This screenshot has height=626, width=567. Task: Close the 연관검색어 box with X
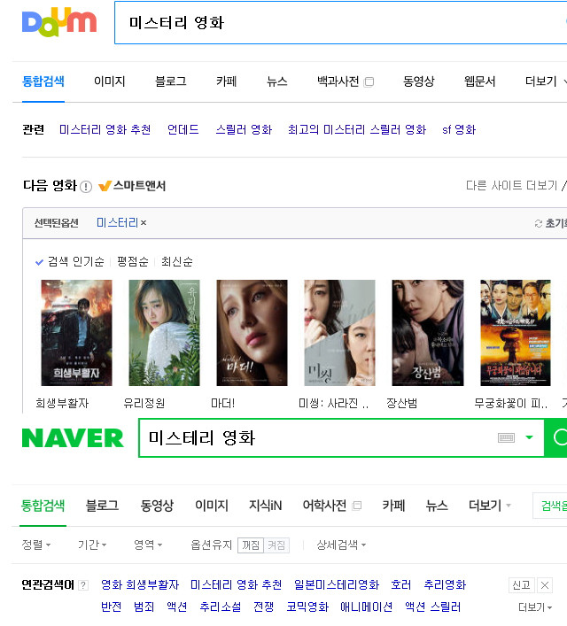pyautogui.click(x=544, y=585)
